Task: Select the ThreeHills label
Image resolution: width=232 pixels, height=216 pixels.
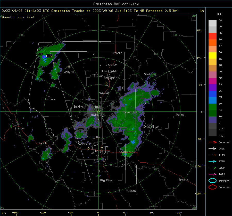Action: (x=130, y=112)
